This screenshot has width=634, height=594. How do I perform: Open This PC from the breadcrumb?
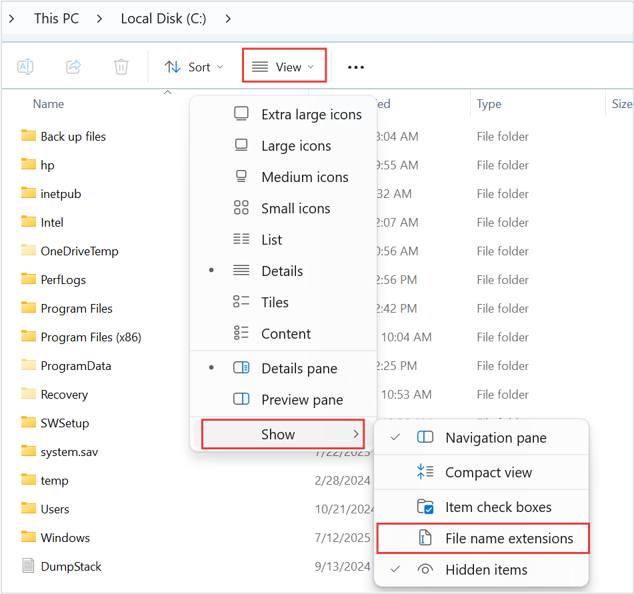(56, 19)
